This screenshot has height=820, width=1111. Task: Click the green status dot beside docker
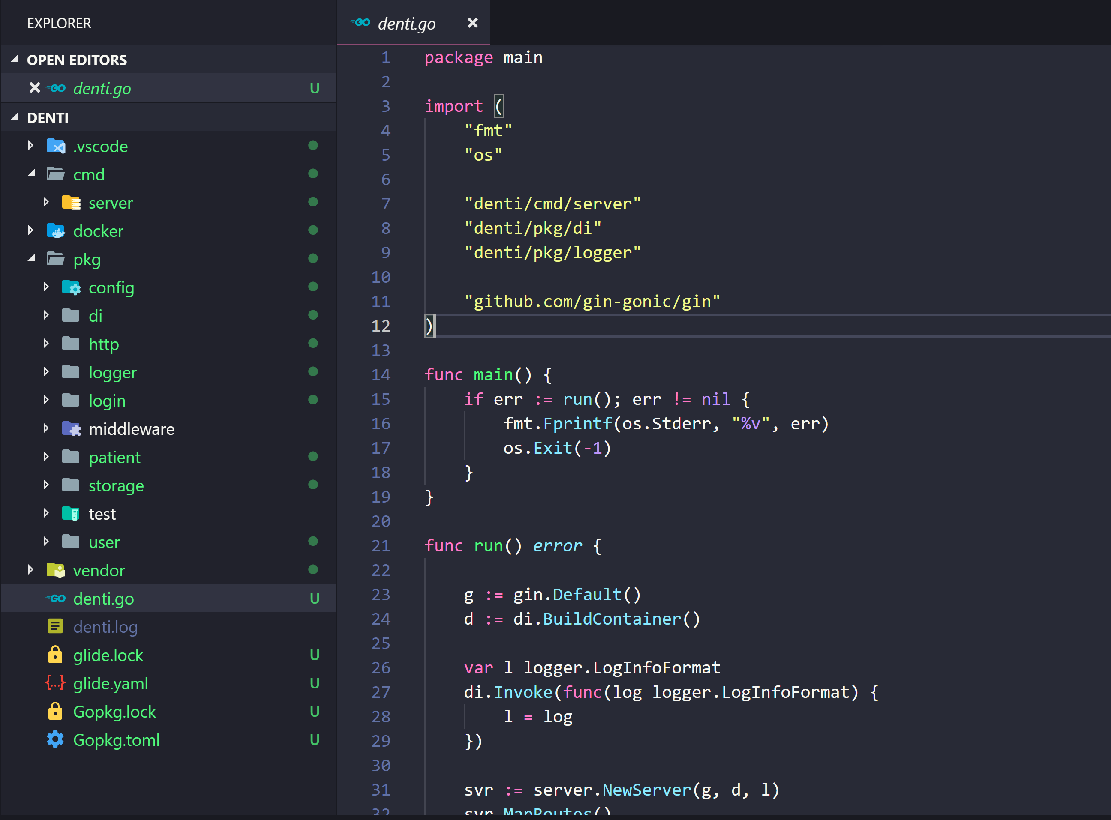(x=313, y=230)
